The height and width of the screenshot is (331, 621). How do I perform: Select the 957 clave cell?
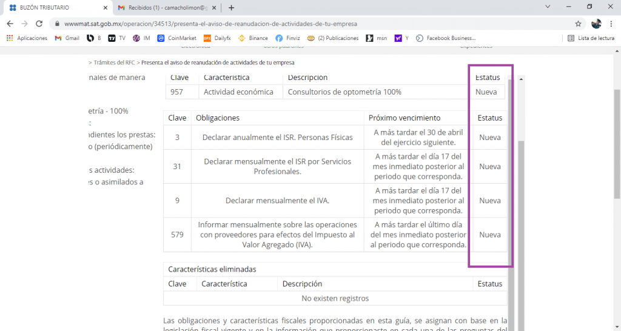[182, 92]
